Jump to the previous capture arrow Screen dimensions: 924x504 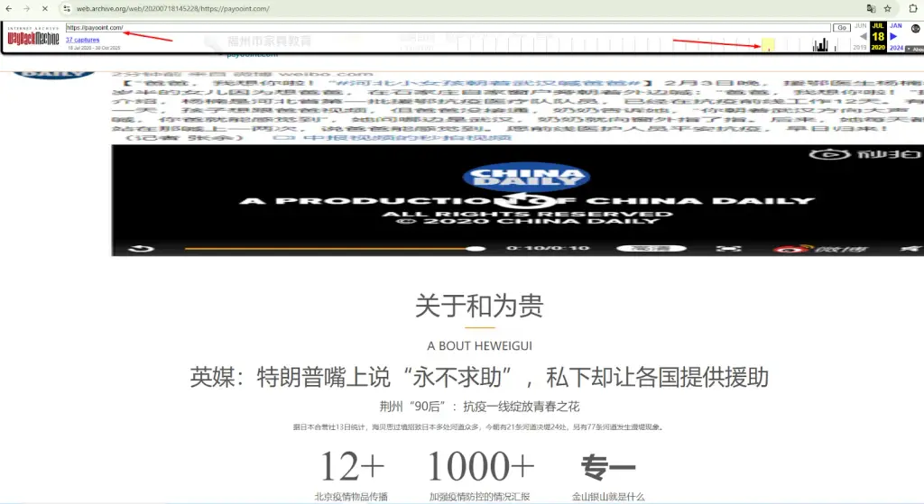[863, 36]
